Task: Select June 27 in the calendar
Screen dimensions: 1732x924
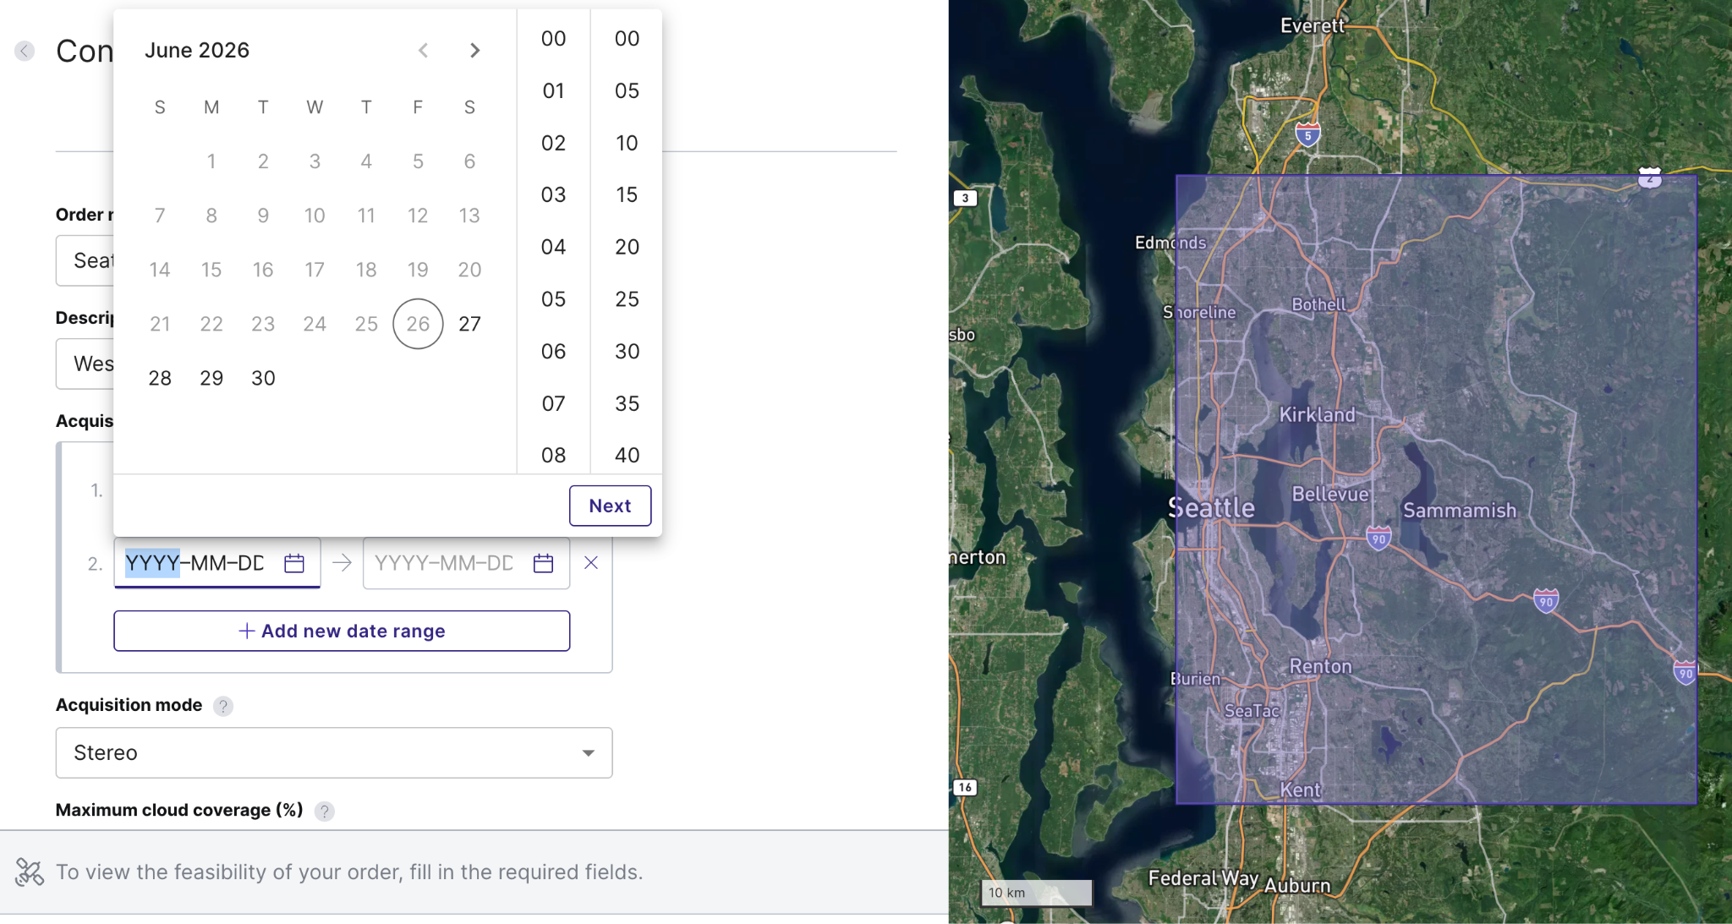Action: coord(469,324)
